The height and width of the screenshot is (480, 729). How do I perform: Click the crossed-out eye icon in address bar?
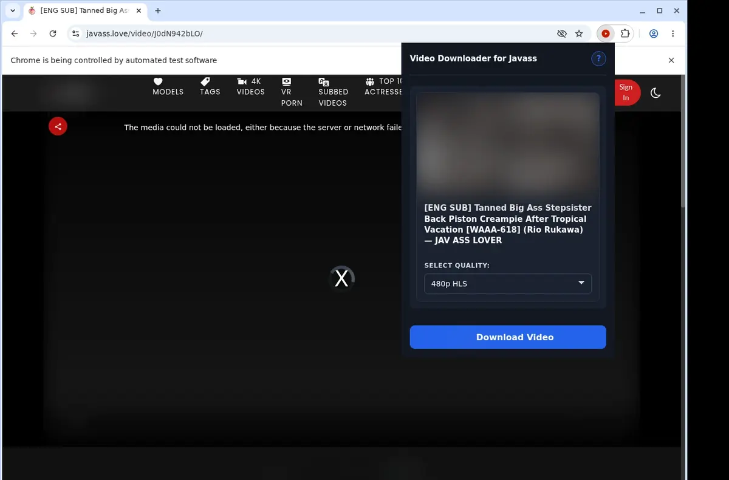561,34
